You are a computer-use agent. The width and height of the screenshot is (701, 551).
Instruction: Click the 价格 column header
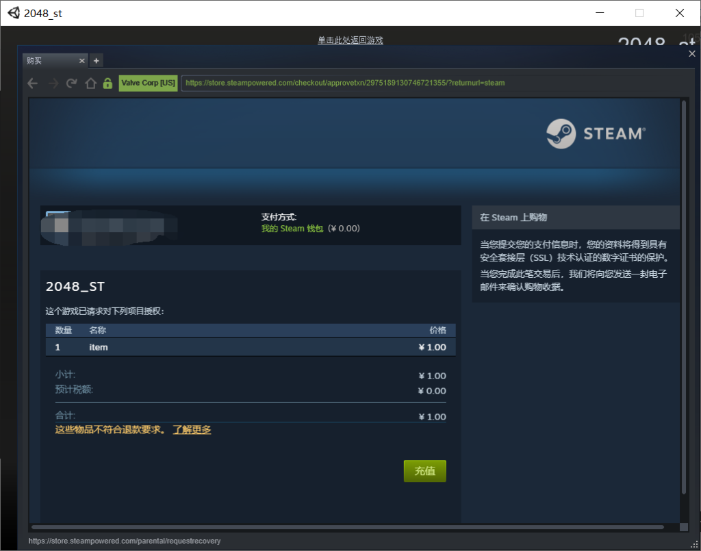(437, 330)
